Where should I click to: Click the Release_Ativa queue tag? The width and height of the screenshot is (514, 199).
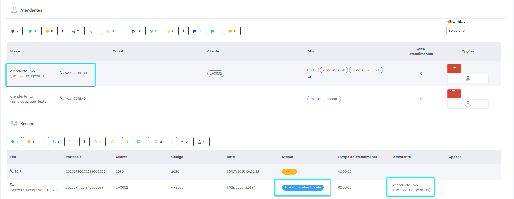click(x=334, y=70)
